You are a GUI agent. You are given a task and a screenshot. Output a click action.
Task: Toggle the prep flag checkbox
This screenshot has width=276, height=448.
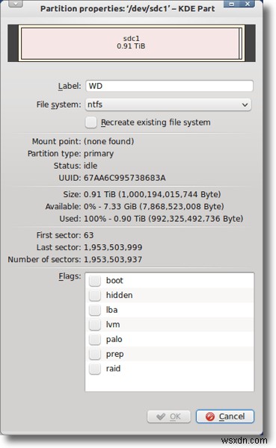(94, 354)
